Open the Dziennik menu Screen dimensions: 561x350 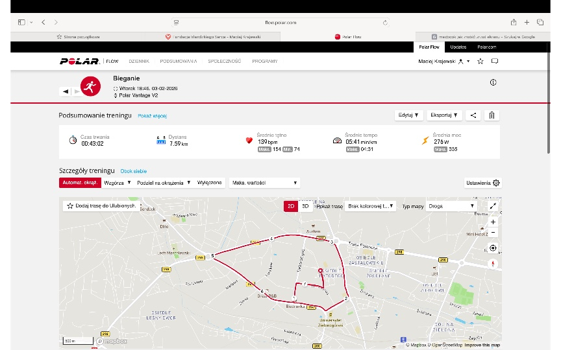tap(139, 62)
